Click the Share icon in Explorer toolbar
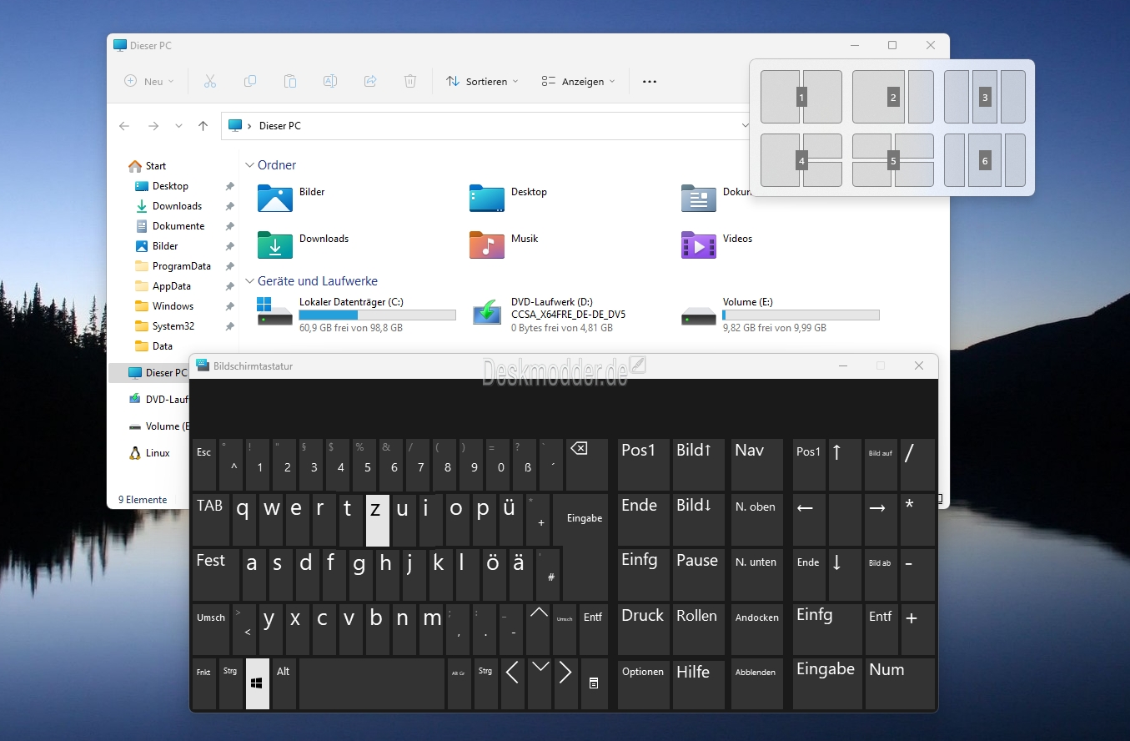The width and height of the screenshot is (1130, 741). click(370, 81)
